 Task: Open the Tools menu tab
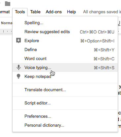click(x=20, y=12)
